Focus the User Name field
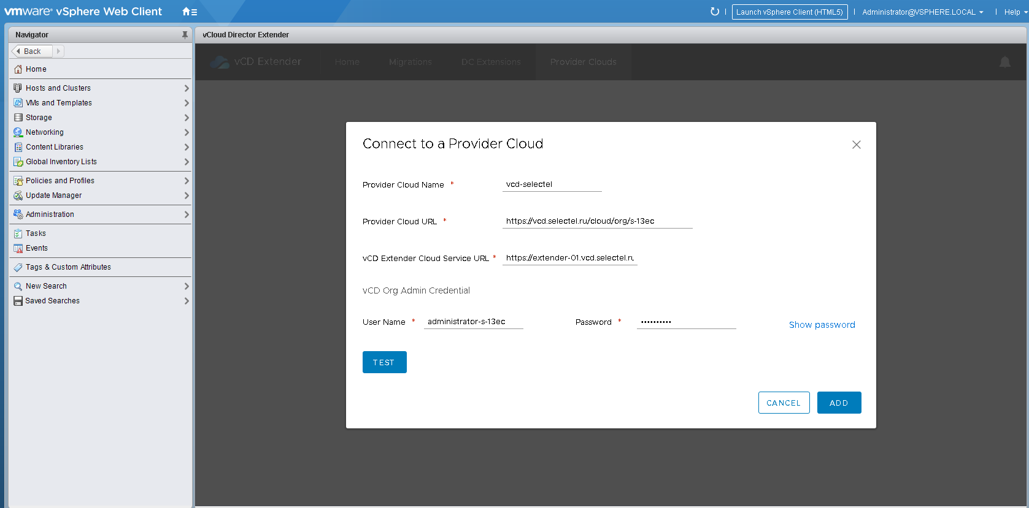The width and height of the screenshot is (1029, 508). click(x=474, y=322)
